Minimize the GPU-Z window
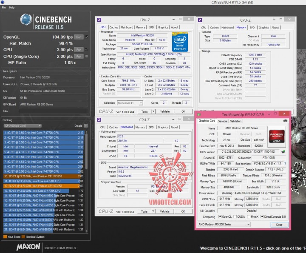306x253 pixels. [269, 114]
